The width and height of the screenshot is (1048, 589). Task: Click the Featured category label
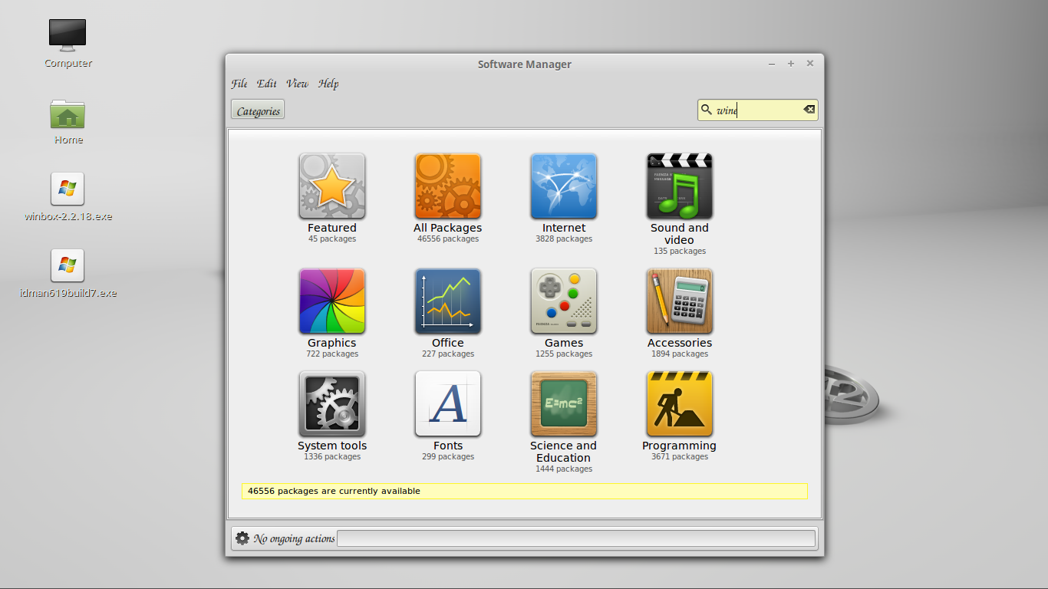coord(332,228)
